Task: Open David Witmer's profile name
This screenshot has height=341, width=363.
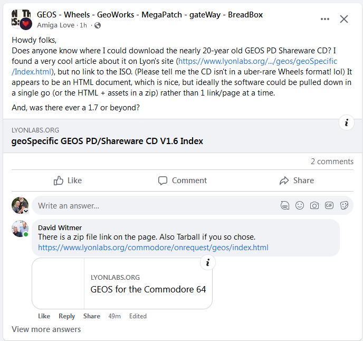Action: 60,228
